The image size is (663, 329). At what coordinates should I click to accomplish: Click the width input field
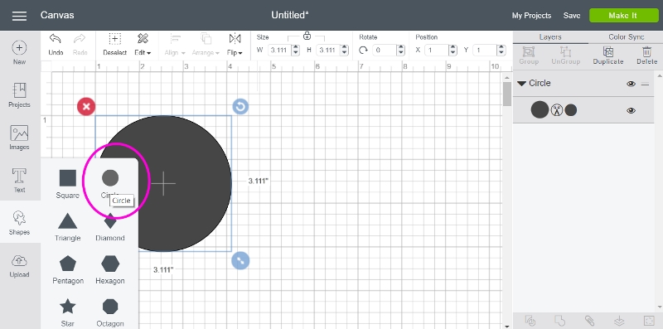pos(280,50)
